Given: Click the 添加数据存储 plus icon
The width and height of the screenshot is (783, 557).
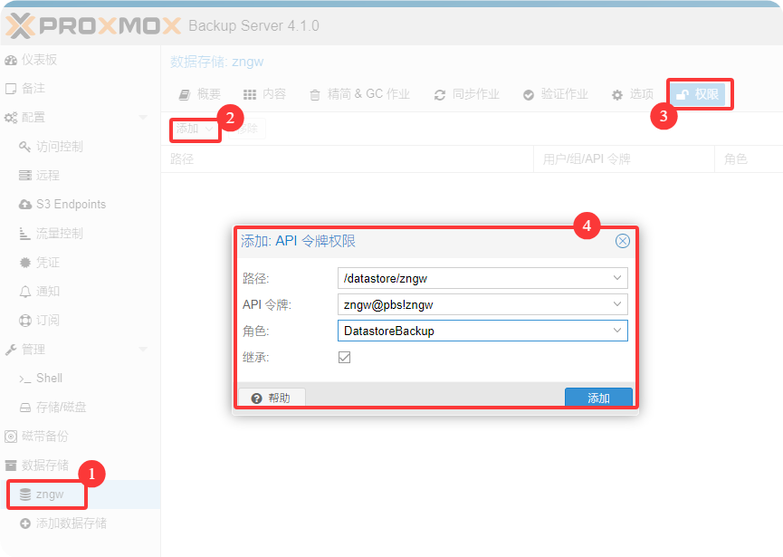Looking at the screenshot, I should point(25,523).
